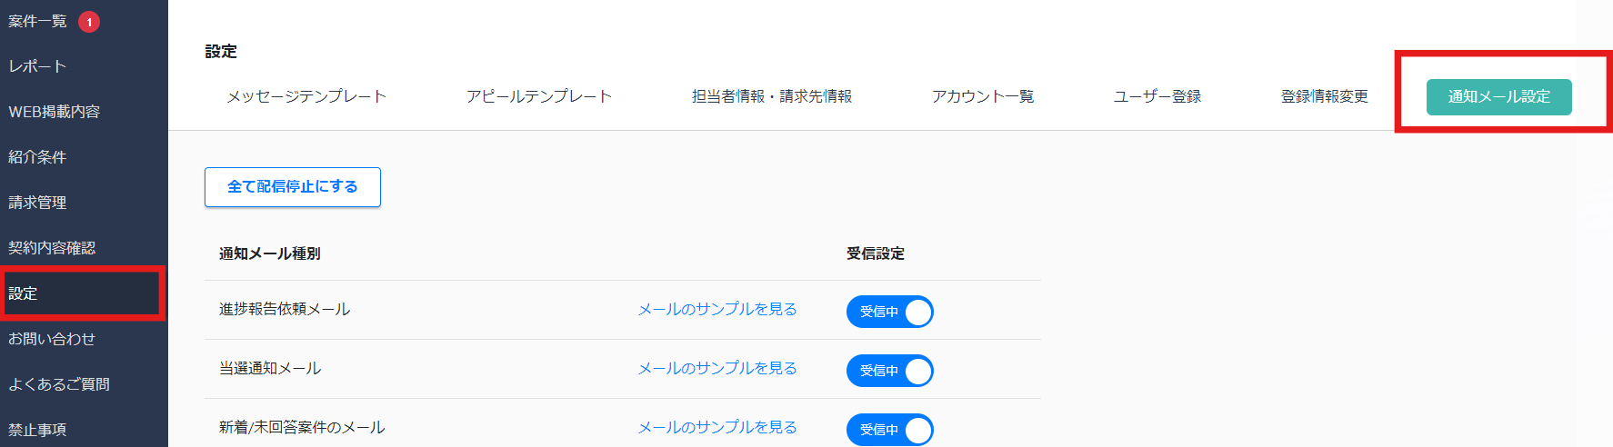
Task: Open 契約内容確認 menu item
Action: (52, 248)
